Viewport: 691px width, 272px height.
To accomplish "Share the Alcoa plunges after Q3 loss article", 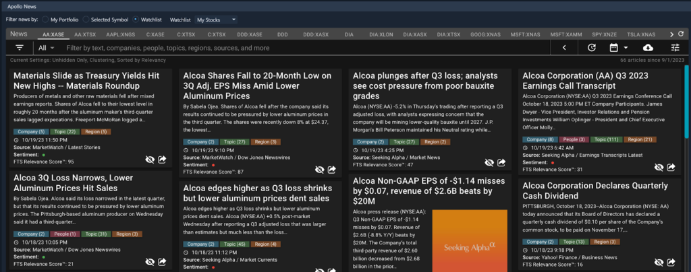I will pos(501,162).
